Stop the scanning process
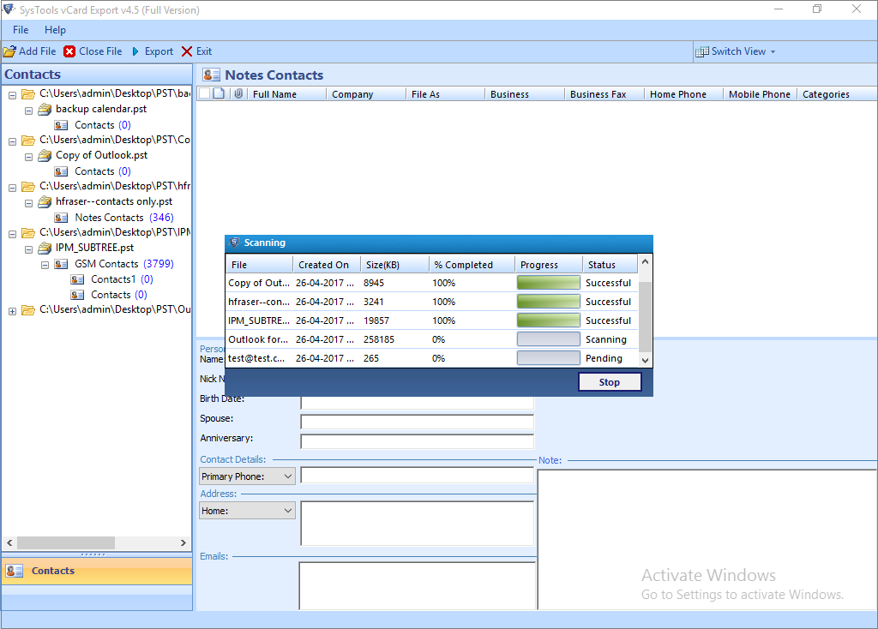The height and width of the screenshot is (629, 878). point(610,382)
